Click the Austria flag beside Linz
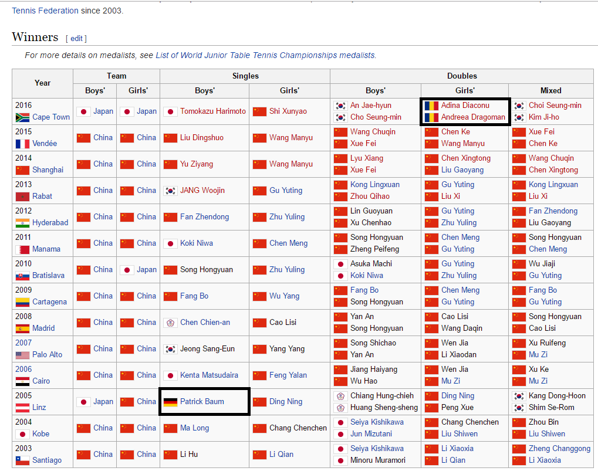 click(22, 408)
